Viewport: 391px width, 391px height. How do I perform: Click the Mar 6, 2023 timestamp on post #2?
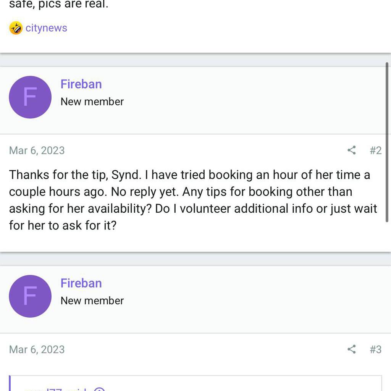37,150
